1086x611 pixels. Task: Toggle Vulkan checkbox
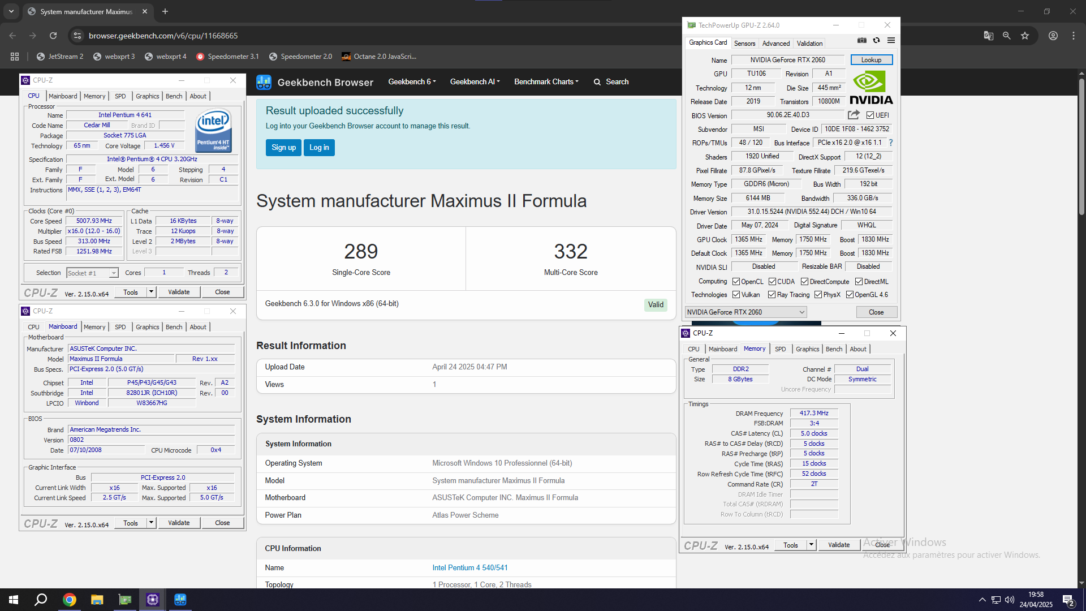(x=736, y=295)
